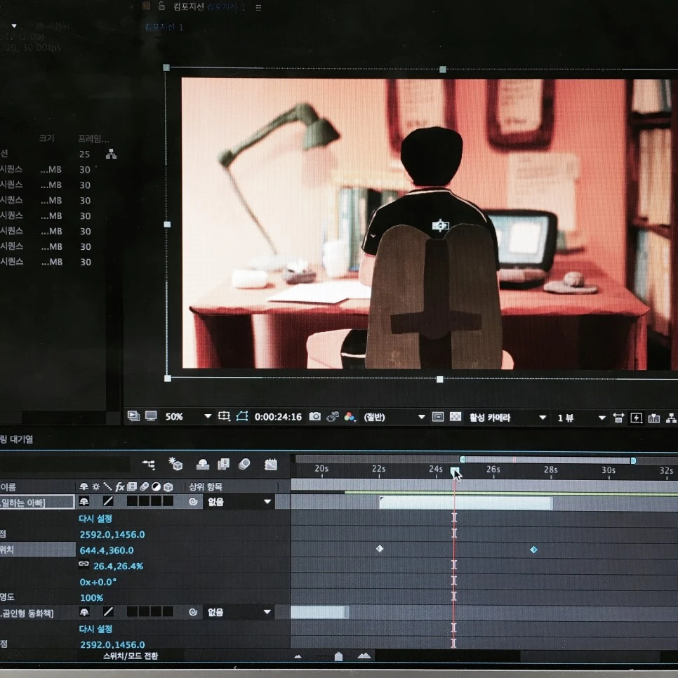Select the 곰인형 동화책 layer name

27,613
